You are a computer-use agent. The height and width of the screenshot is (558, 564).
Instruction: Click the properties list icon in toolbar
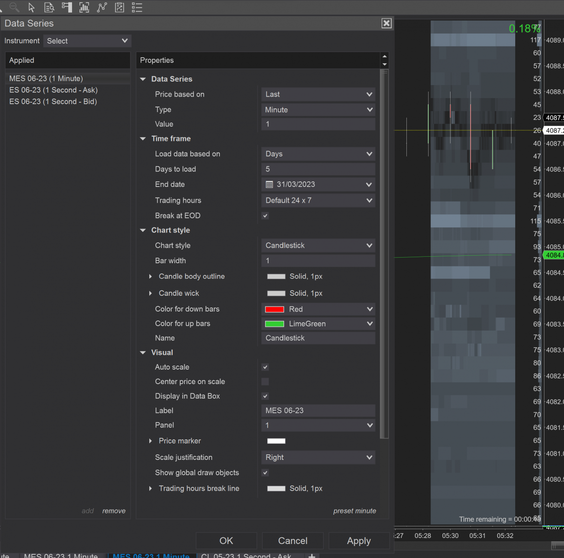[x=137, y=7]
